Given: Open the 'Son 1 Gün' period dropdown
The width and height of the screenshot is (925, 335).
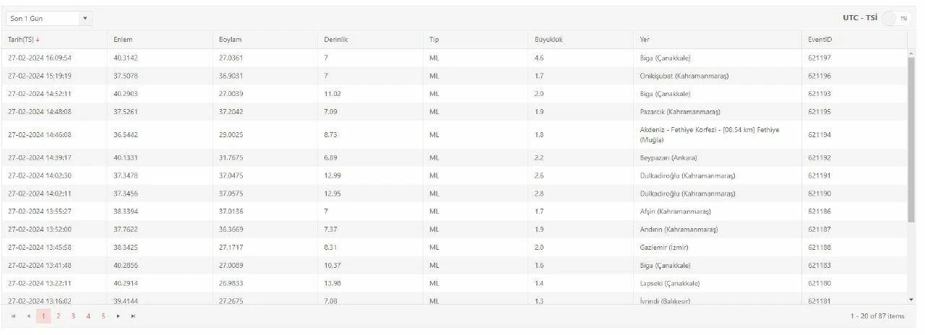Looking at the screenshot, I should click(x=48, y=18).
